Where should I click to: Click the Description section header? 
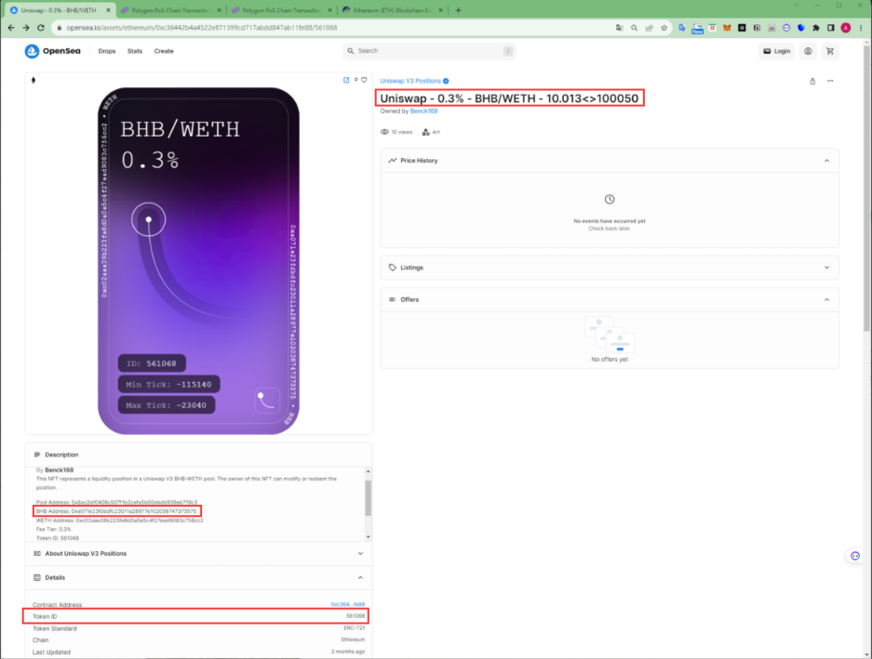tap(198, 455)
